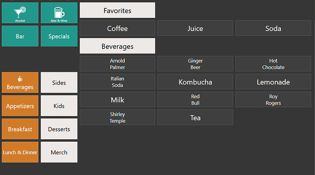
Task: Select the Merch category tile
Action: pos(59,152)
